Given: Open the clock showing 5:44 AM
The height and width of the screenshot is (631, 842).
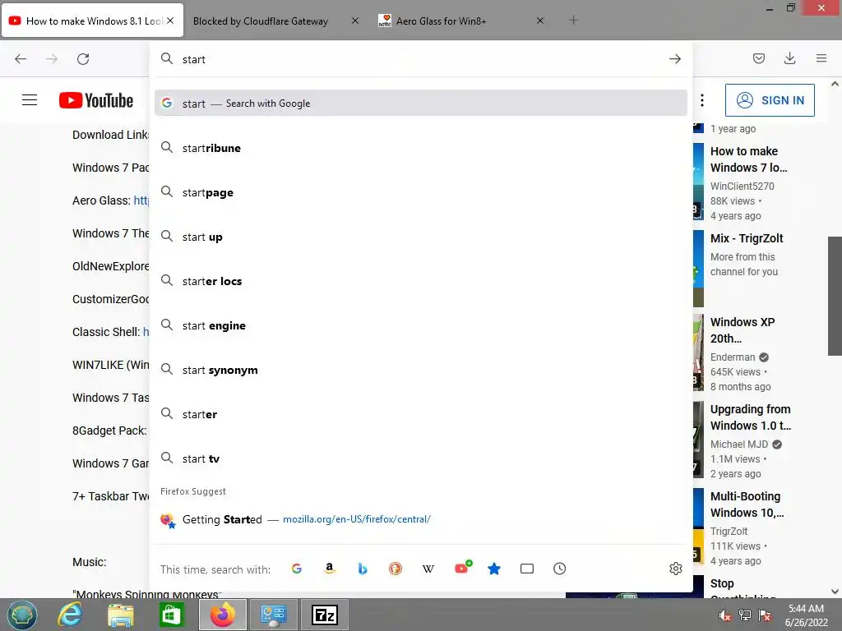Looking at the screenshot, I should pos(806,615).
